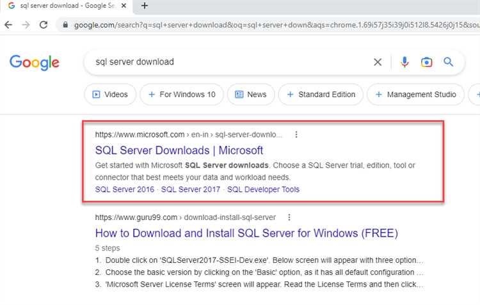480x305 pixels.
Task: Open three-dot menu for microsoft.com result
Action: point(296,135)
